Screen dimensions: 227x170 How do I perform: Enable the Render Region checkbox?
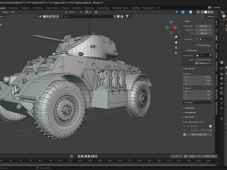pyautogui.click(x=196, y=45)
